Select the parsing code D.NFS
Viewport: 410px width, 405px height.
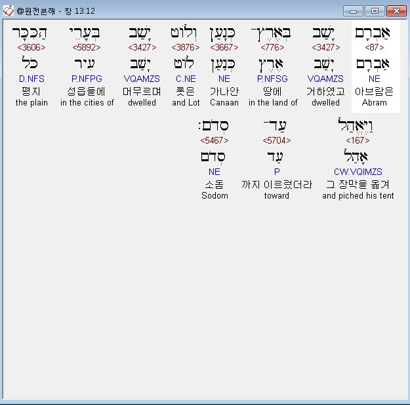31,79
